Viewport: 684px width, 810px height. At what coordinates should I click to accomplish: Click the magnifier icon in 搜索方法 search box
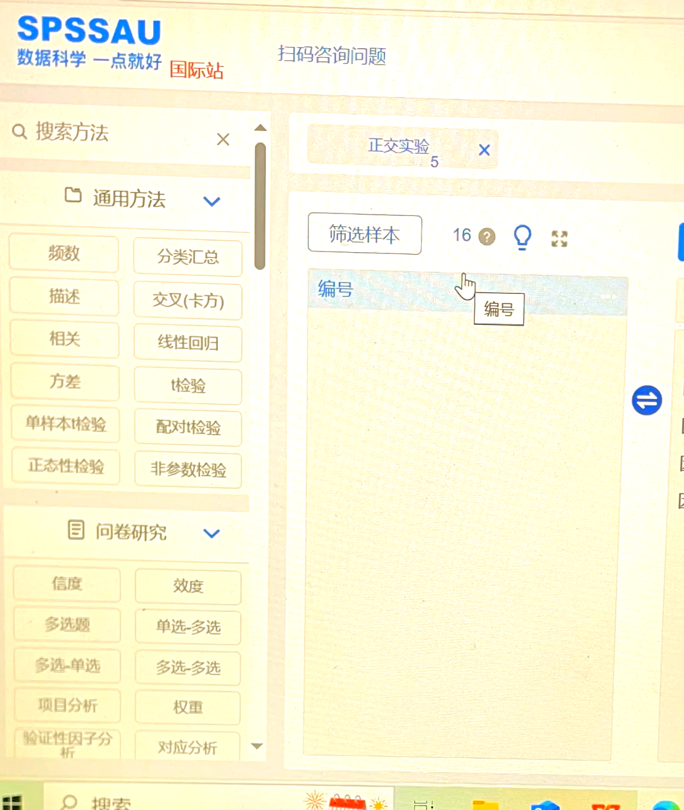[x=20, y=131]
